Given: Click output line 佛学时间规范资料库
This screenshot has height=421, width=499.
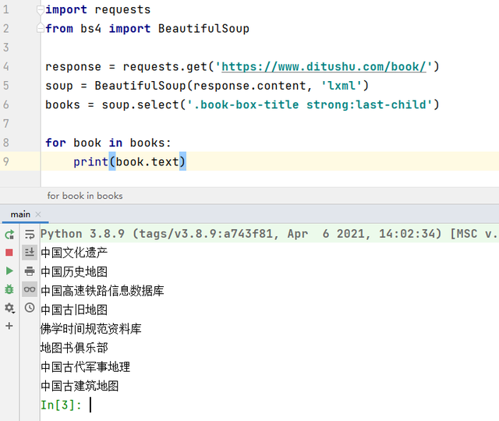Looking at the screenshot, I should coord(91,329).
